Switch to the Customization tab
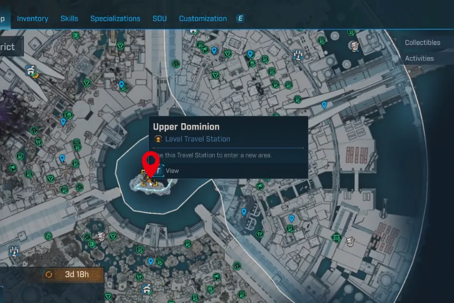The width and height of the screenshot is (454, 303). coord(203,19)
